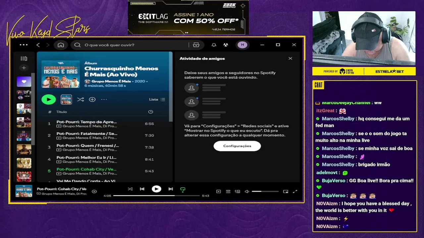Play the album with the green button
424x238 pixels.
49,99
